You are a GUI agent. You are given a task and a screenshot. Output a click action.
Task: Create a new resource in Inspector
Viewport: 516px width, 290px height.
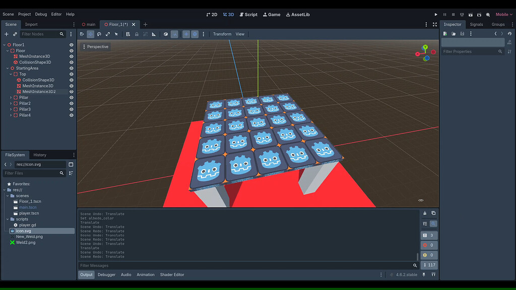[x=445, y=34]
